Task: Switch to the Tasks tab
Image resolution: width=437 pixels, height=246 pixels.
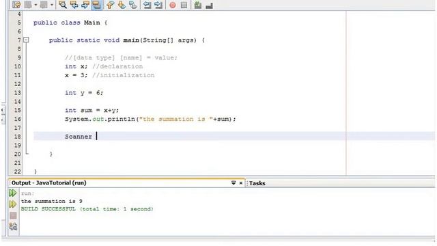Action: click(257, 183)
